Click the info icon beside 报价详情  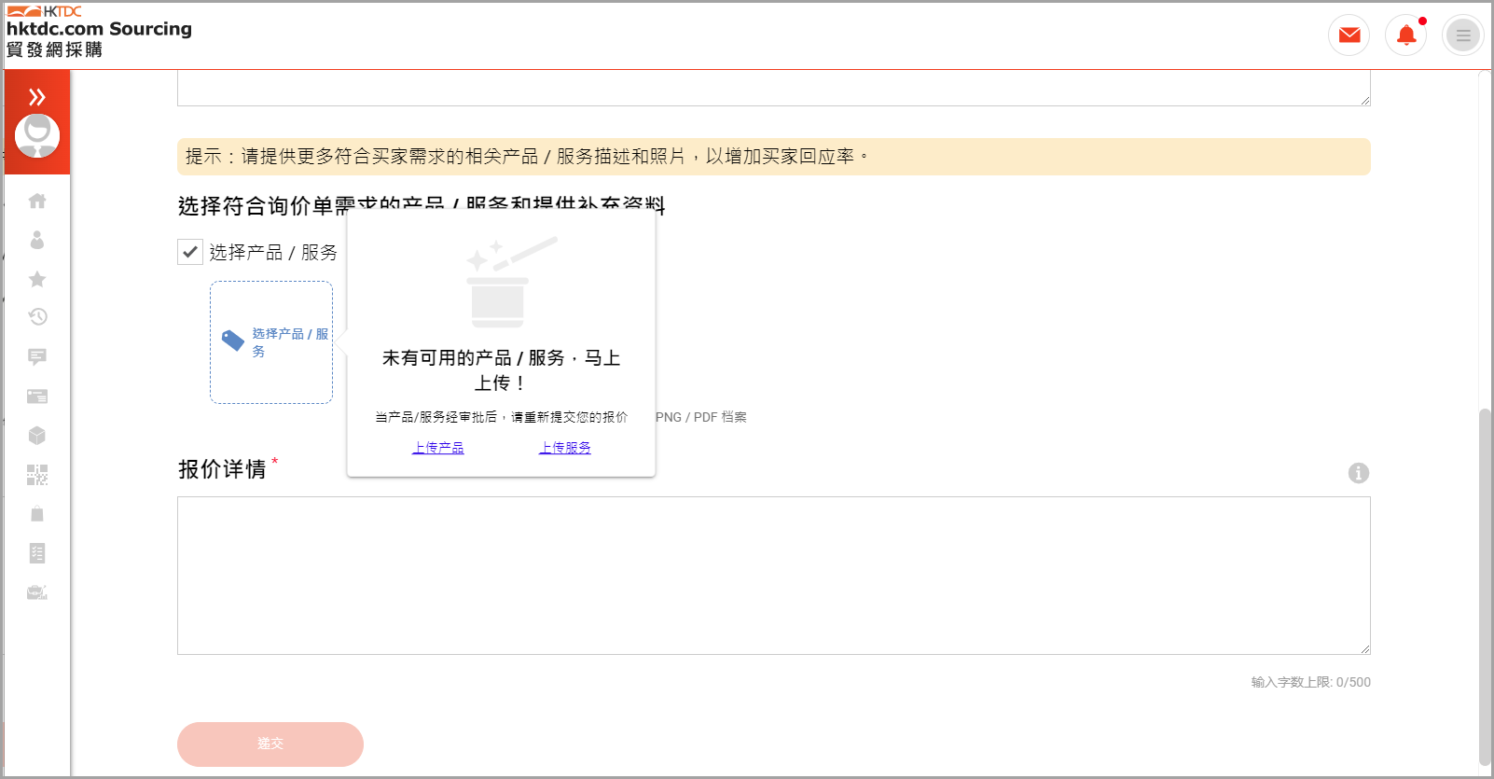[x=1359, y=473]
